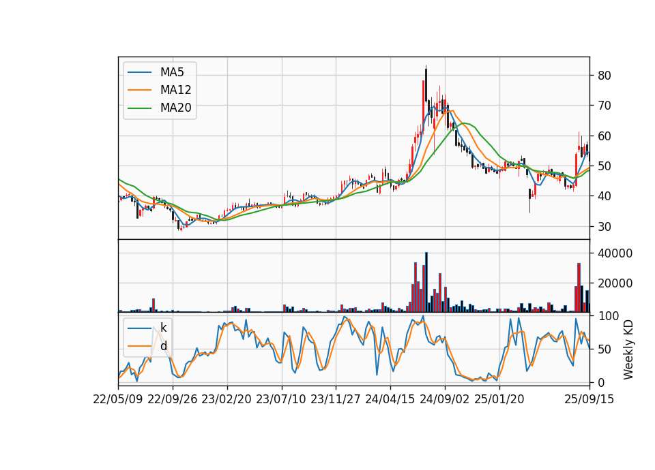Click the 20000 volume axis label

[x=615, y=283]
